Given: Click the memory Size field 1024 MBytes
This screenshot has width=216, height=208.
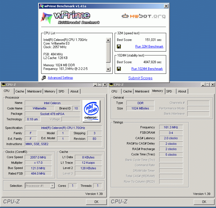Looking at the screenshot, I should pos(140,109).
